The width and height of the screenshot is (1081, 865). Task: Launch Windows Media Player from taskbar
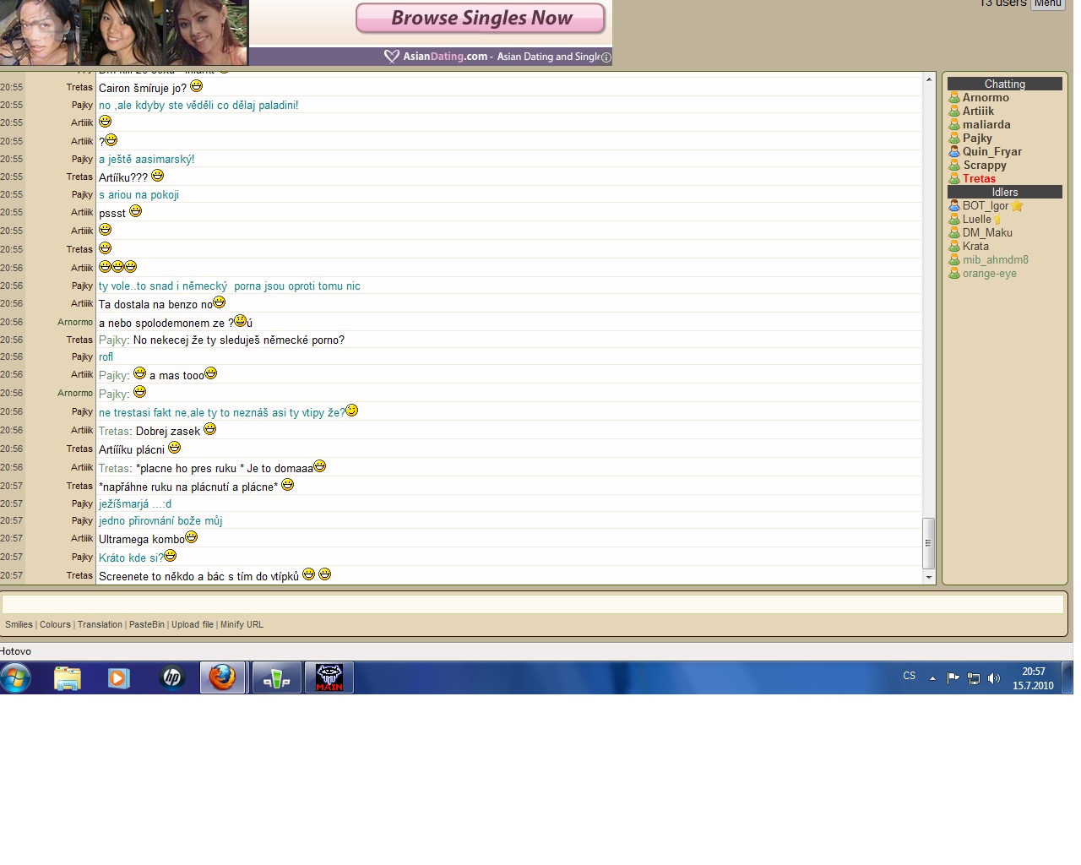tap(119, 677)
